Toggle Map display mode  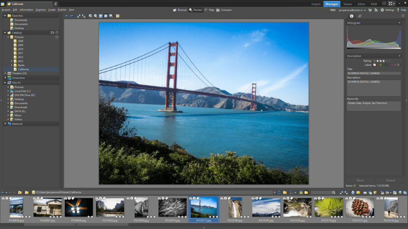(209, 10)
